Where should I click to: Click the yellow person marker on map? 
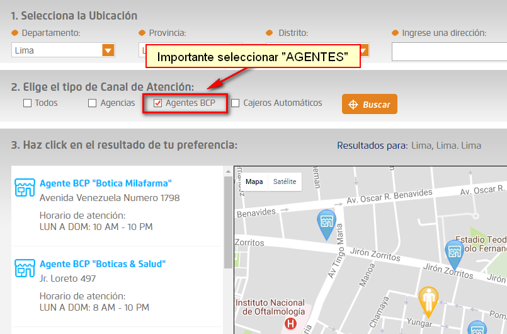[x=429, y=301]
